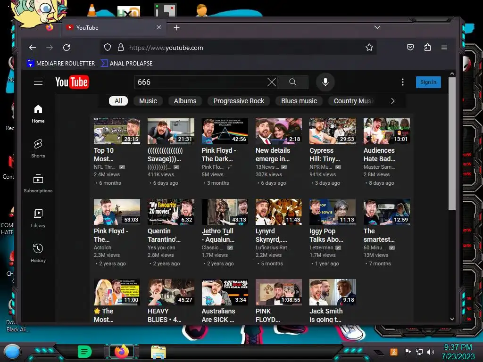The height and width of the screenshot is (362, 483).
Task: Select the All filter chip
Action: [118, 101]
